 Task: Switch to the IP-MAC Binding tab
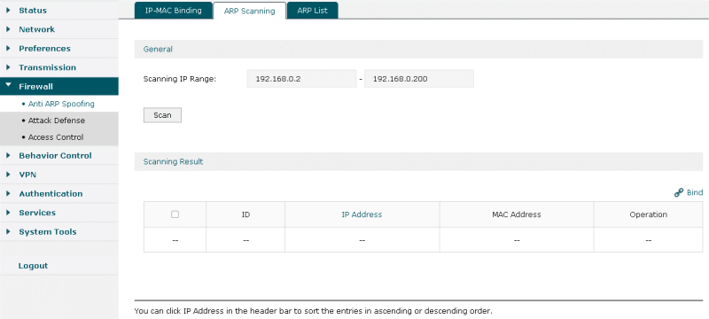tap(174, 11)
